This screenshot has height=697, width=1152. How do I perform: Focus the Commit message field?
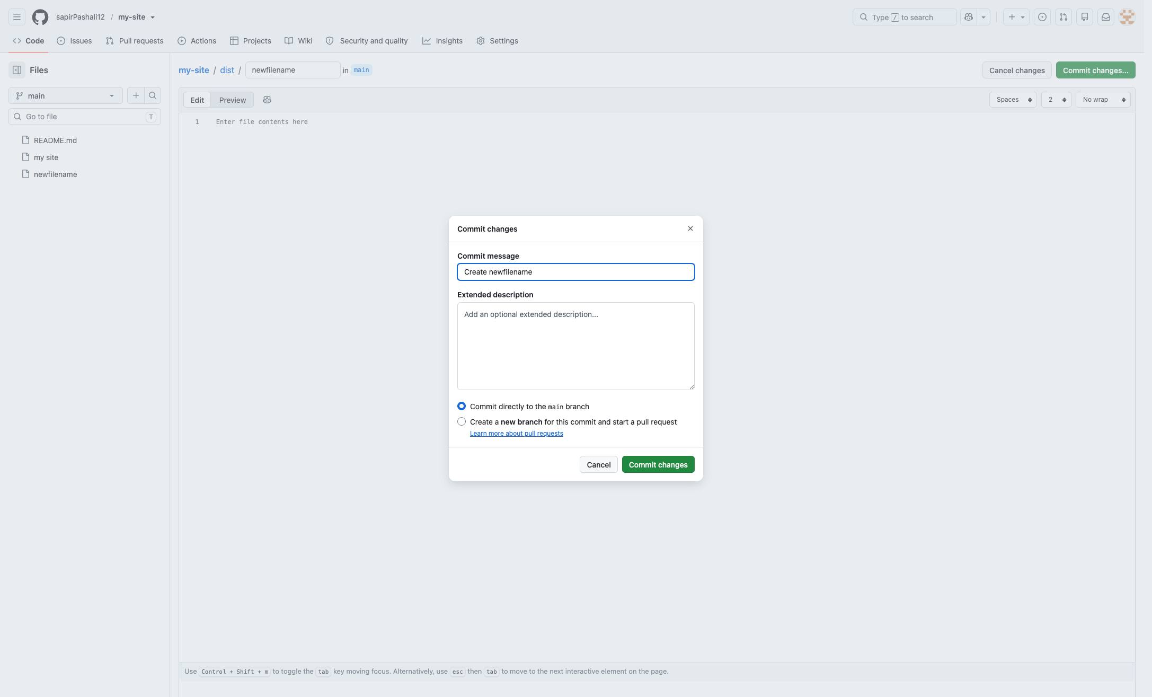[576, 272]
